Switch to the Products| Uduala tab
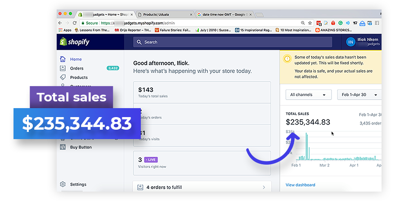The image size is (400, 201). [165, 14]
